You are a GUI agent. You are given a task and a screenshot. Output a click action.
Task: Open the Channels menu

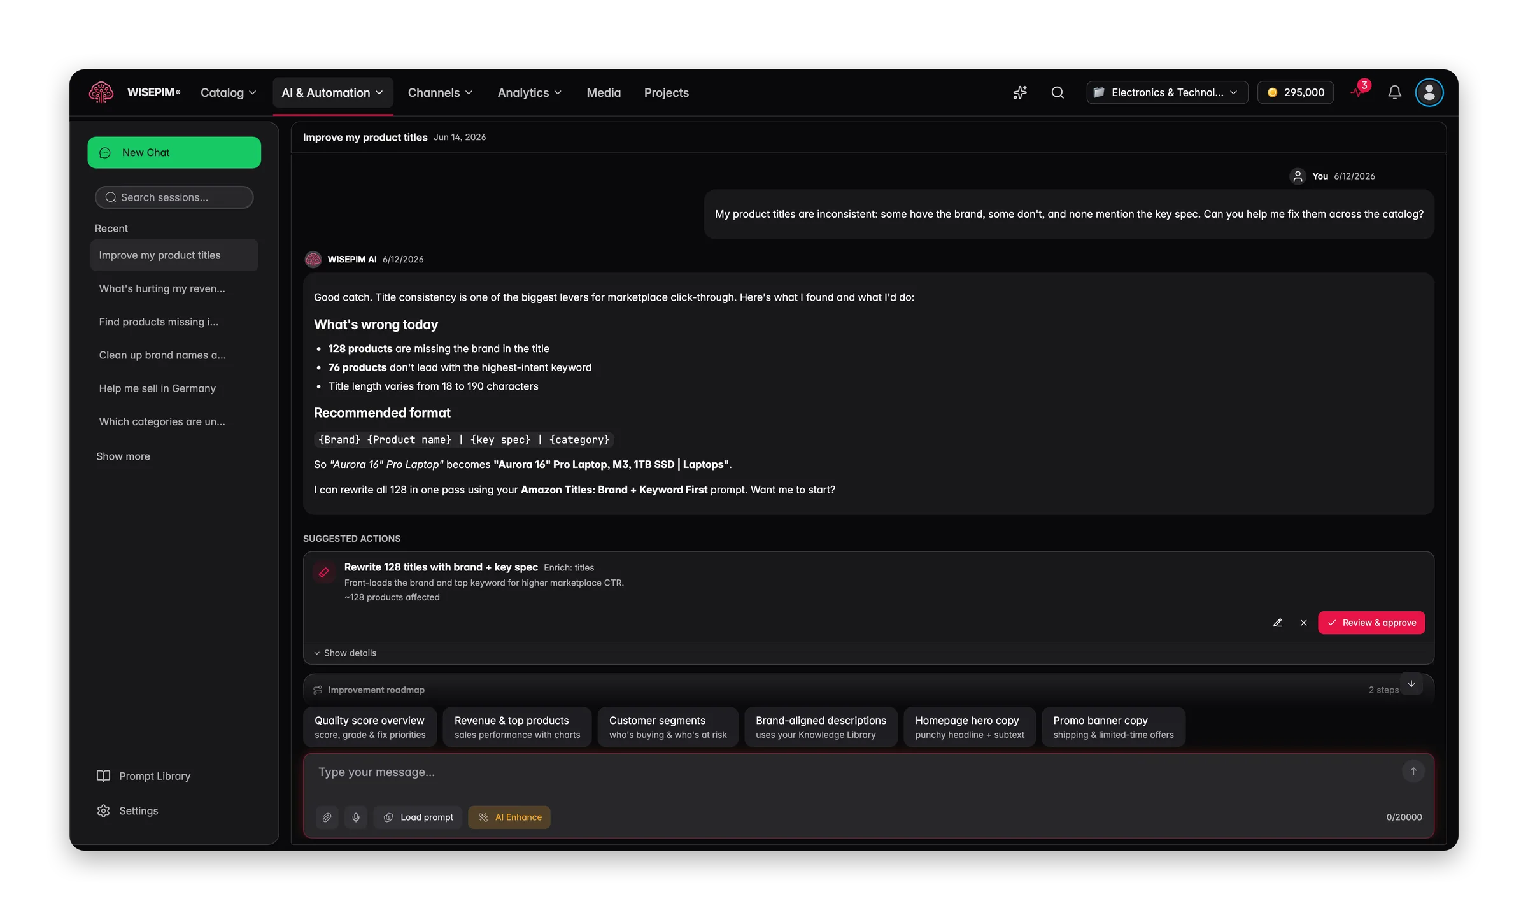click(440, 92)
